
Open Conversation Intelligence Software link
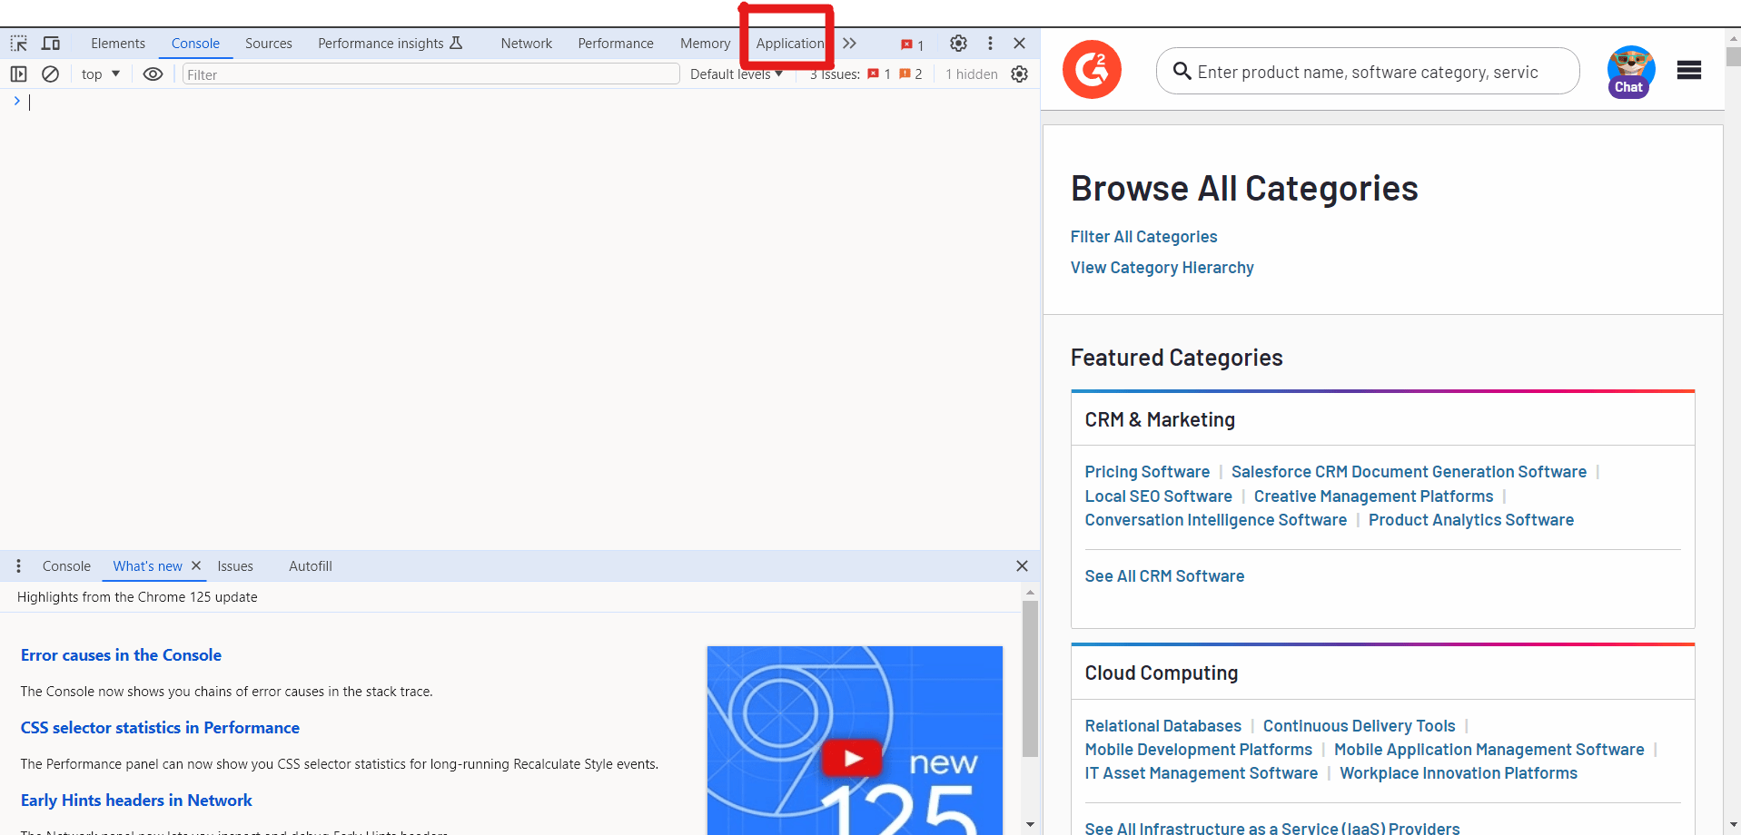pyautogui.click(x=1216, y=520)
